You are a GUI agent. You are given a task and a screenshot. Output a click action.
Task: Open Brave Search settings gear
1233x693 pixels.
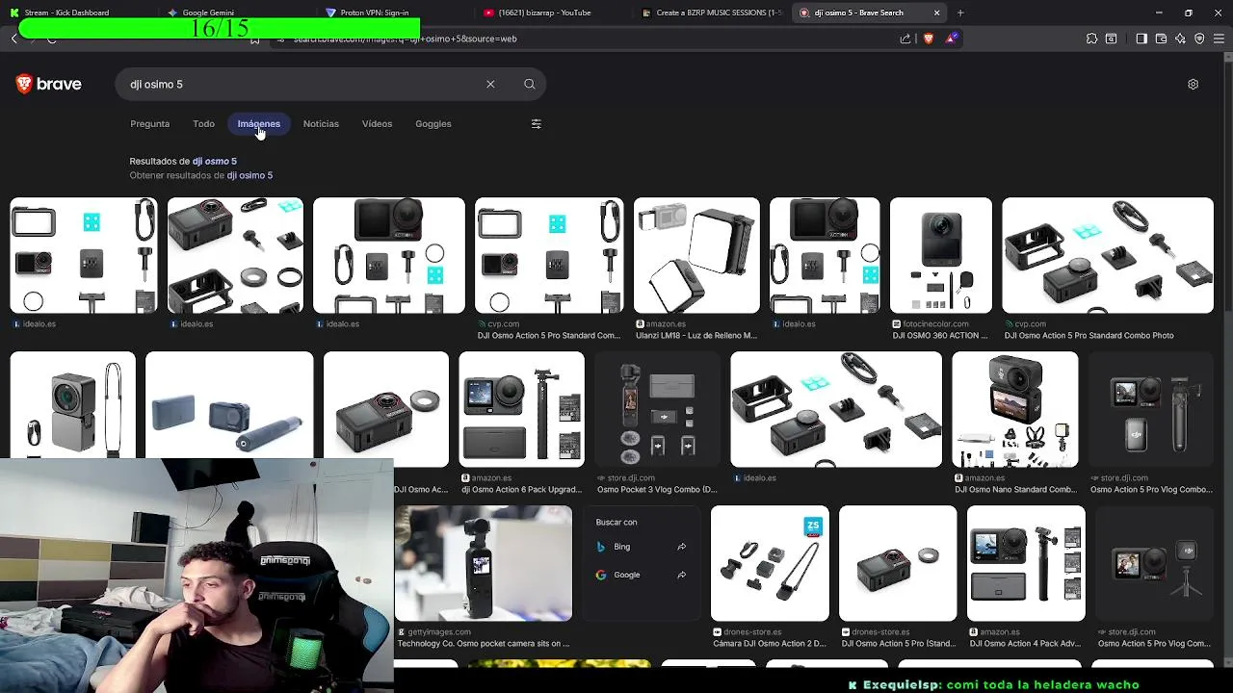tap(1193, 84)
